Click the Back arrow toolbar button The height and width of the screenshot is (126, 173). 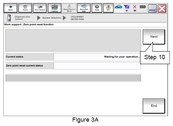point(10,8)
